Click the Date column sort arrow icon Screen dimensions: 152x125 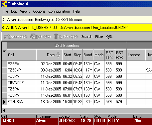(58, 55)
